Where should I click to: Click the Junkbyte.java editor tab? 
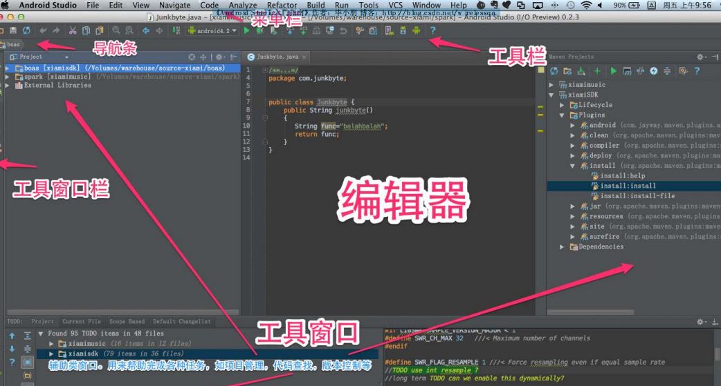[277, 57]
